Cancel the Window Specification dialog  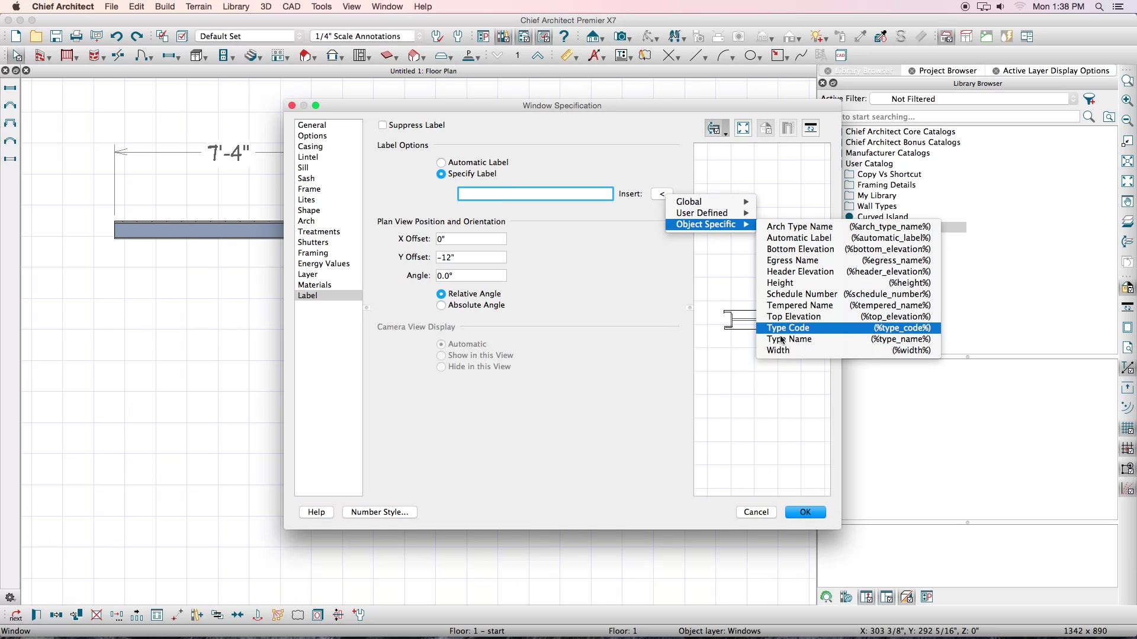756,512
